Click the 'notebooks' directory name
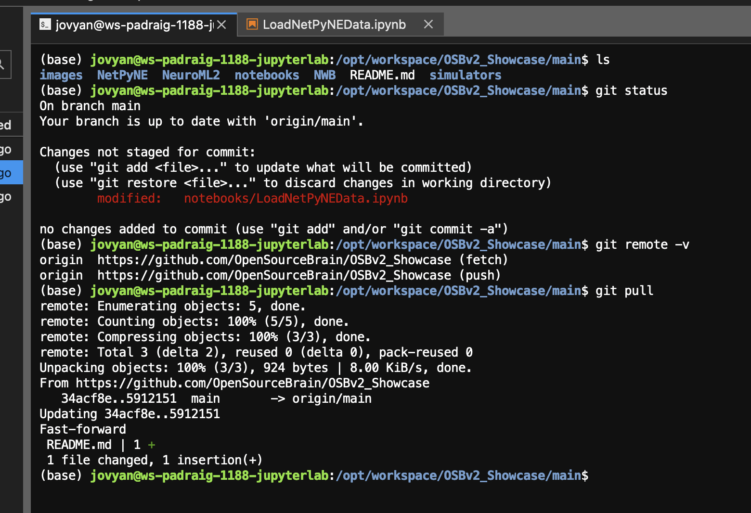The width and height of the screenshot is (751, 513). pos(267,75)
